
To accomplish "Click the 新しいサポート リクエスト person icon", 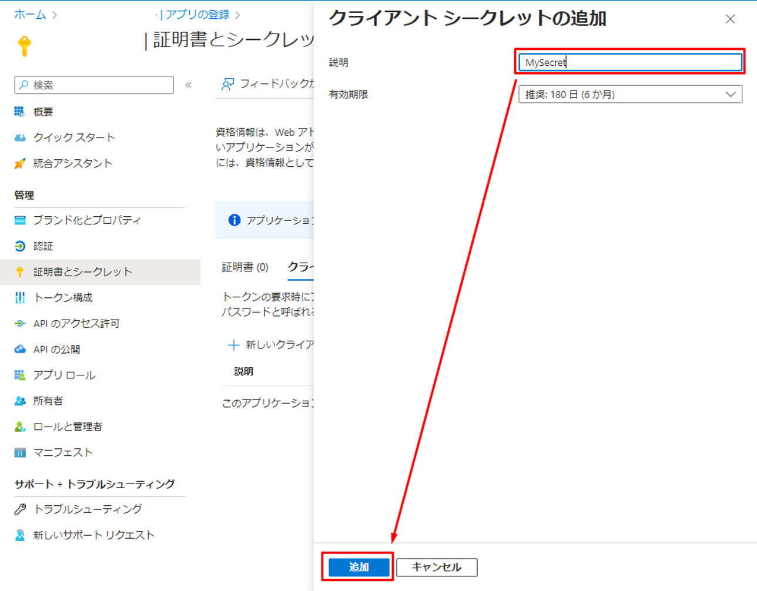I will point(20,535).
